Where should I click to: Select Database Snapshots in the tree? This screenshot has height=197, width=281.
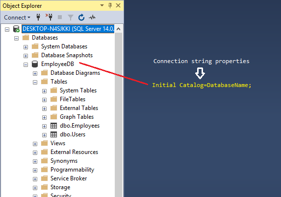[x=67, y=55]
